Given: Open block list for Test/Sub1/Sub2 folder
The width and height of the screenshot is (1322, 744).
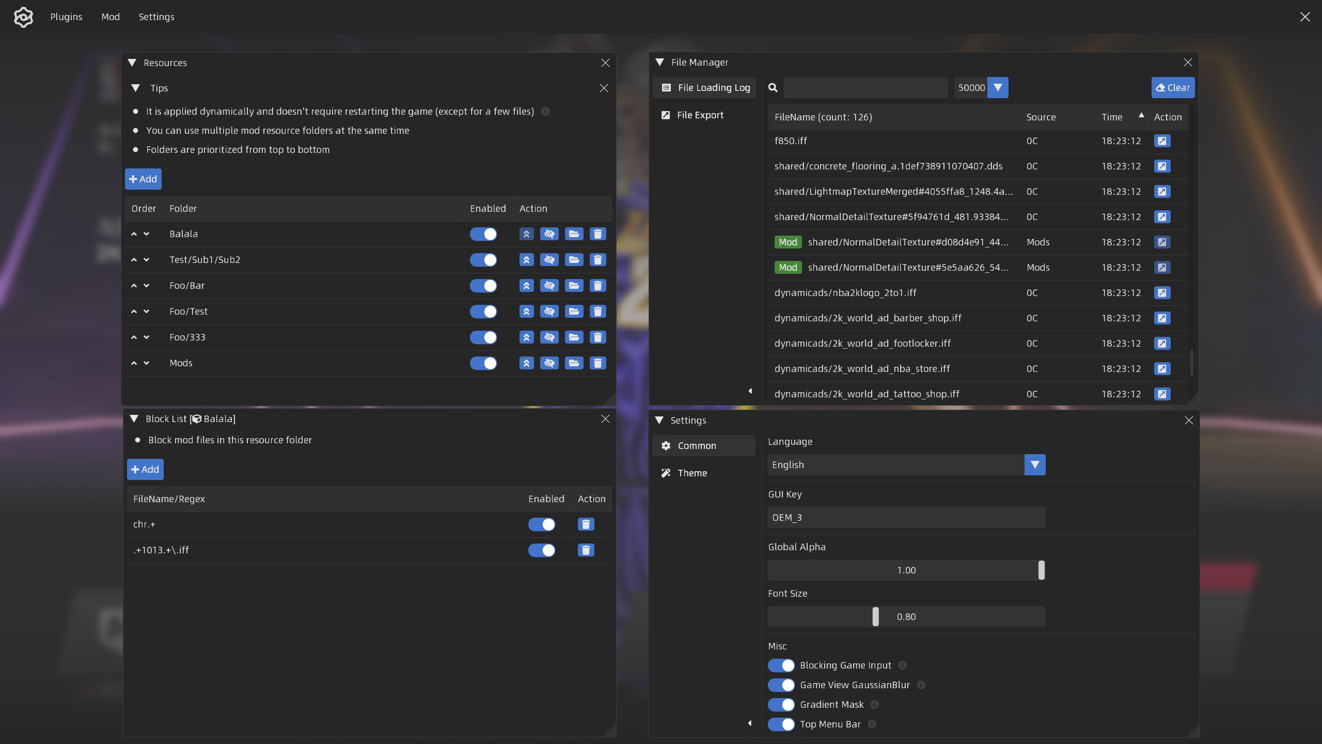Looking at the screenshot, I should click(549, 260).
